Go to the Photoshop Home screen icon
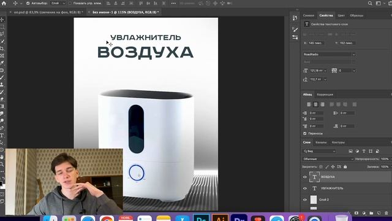 pos(4,3)
